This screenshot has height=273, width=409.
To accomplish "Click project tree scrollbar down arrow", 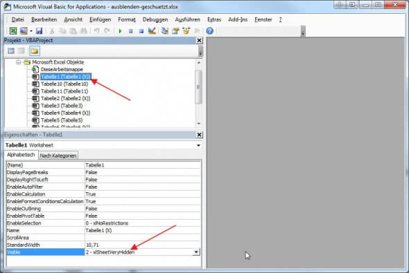I will (199, 124).
